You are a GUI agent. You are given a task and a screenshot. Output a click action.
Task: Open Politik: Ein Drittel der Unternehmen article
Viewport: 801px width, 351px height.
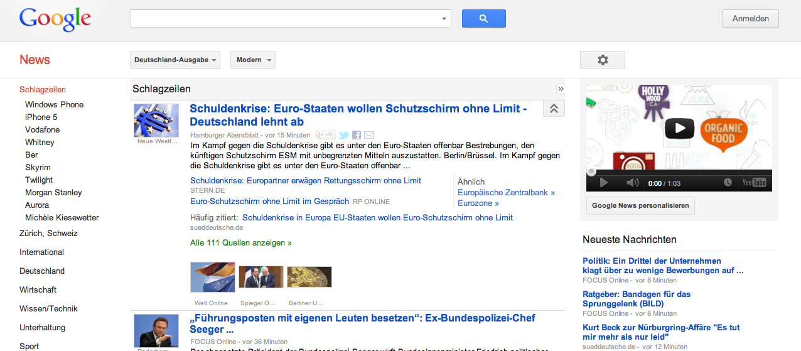point(663,266)
